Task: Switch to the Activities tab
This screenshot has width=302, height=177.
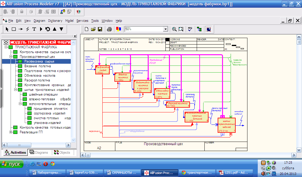Action: pyautogui.click(x=15, y=152)
